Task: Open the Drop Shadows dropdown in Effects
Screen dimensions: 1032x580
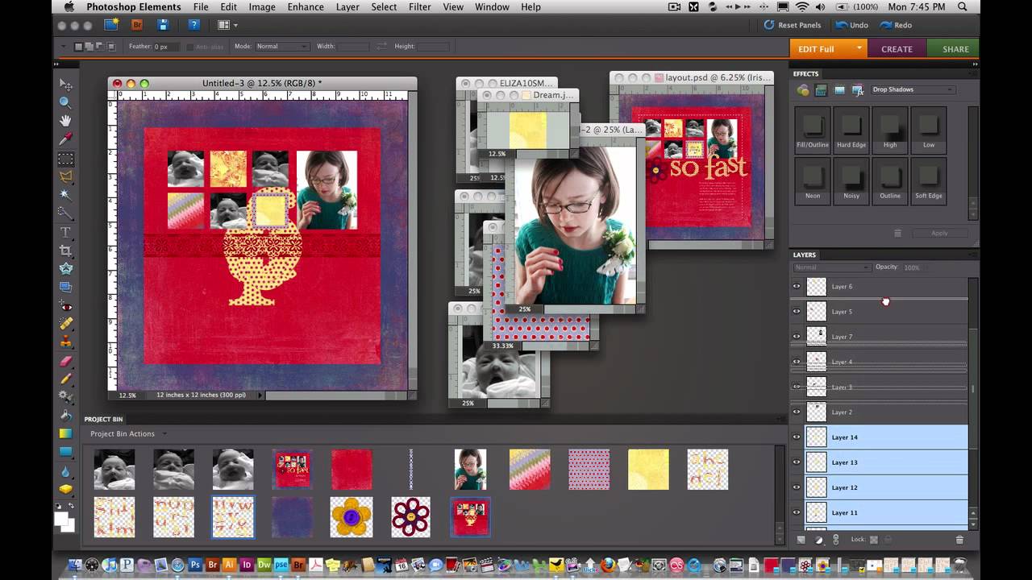Action: [913, 90]
